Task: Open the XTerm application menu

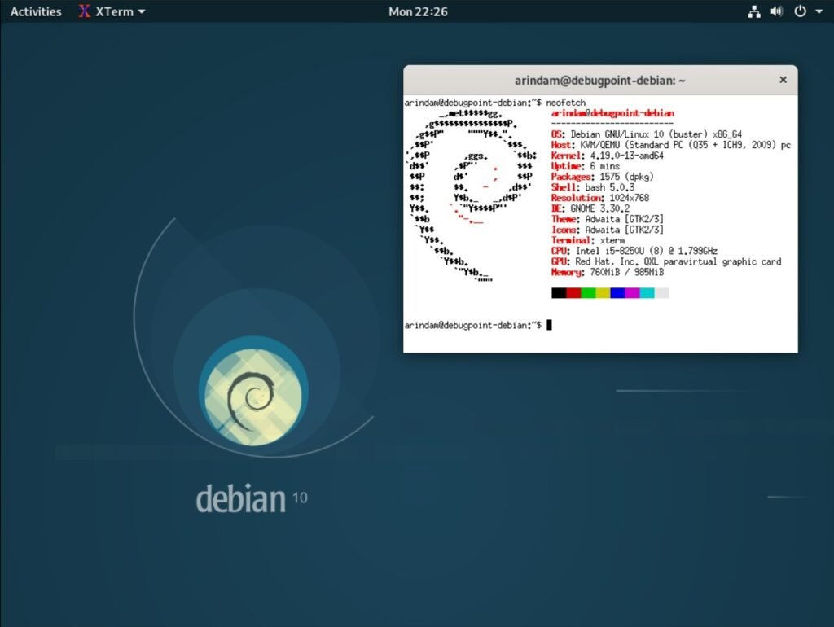Action: (x=112, y=11)
